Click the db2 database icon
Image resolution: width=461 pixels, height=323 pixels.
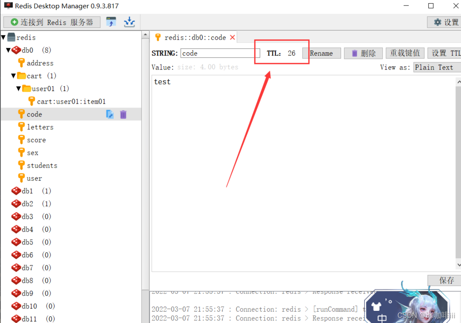(16, 204)
